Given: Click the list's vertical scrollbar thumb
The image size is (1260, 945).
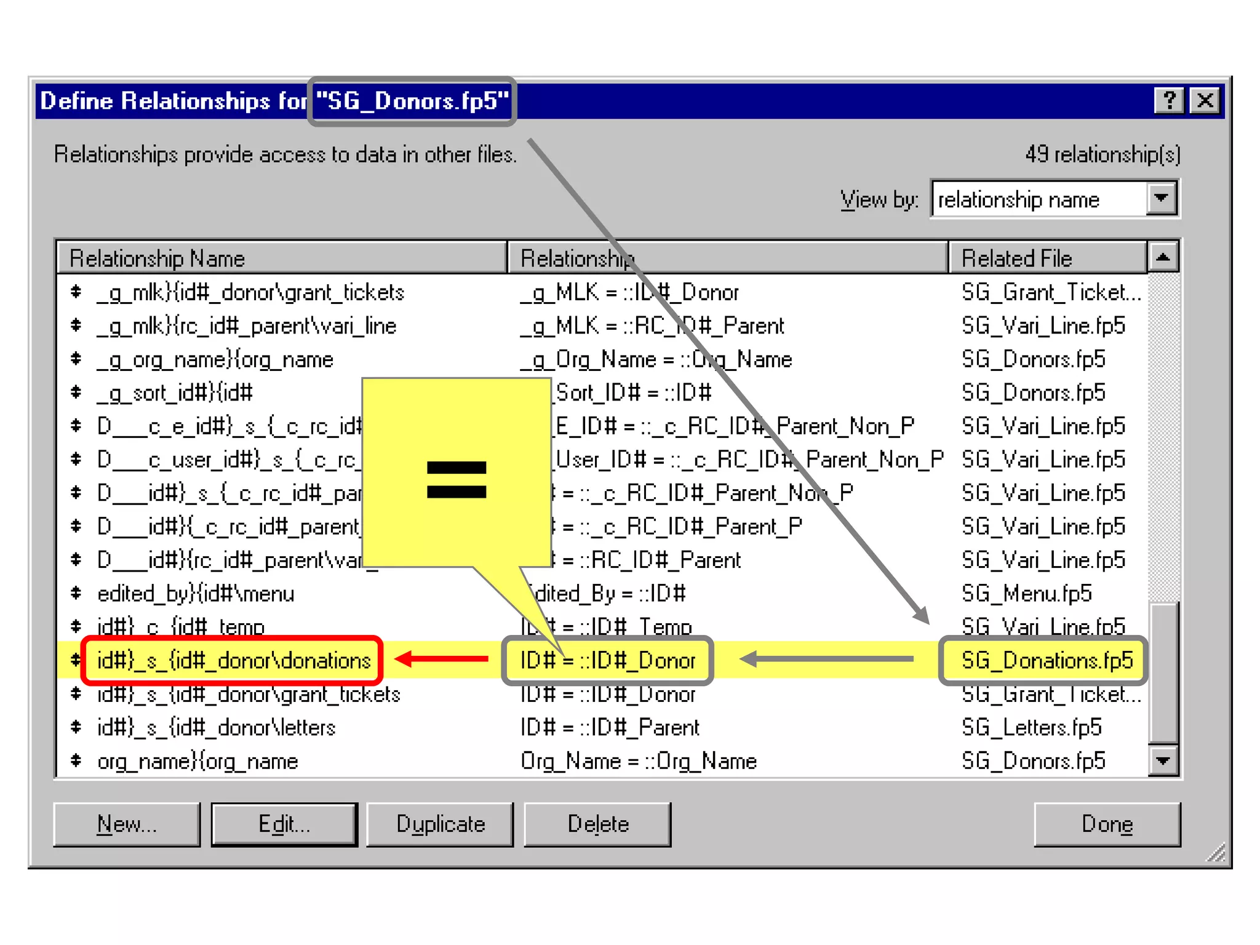Looking at the screenshot, I should coord(1163,674).
